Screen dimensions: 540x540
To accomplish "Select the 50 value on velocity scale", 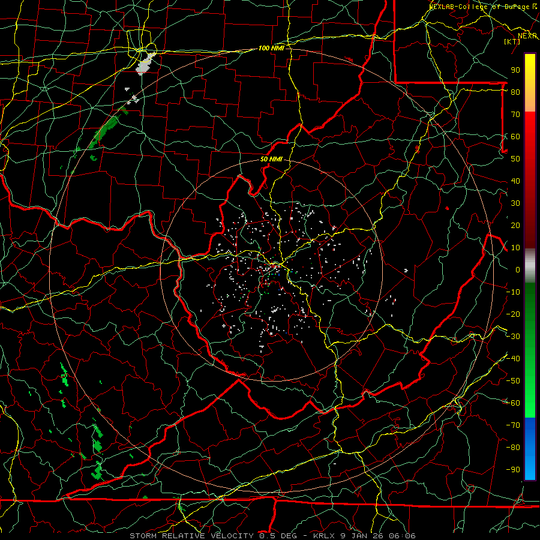I will click(x=515, y=159).
